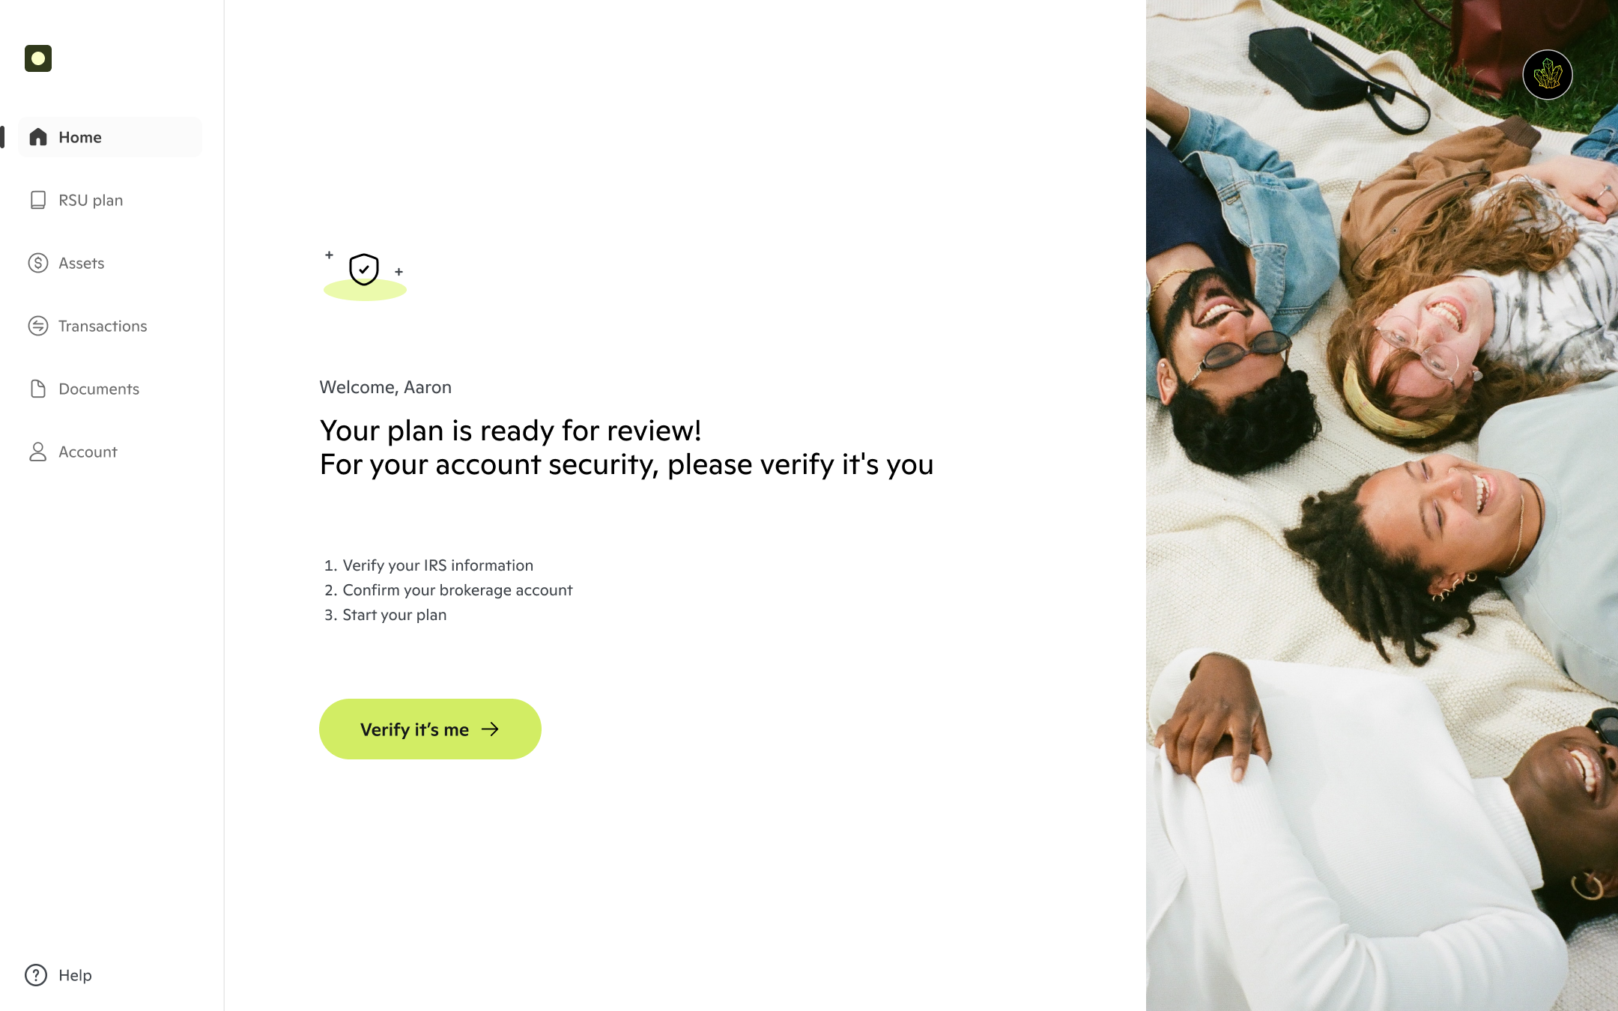Viewport: 1618px width, 1011px height.
Task: Click the app logo in the sidebar
Action: coord(38,58)
